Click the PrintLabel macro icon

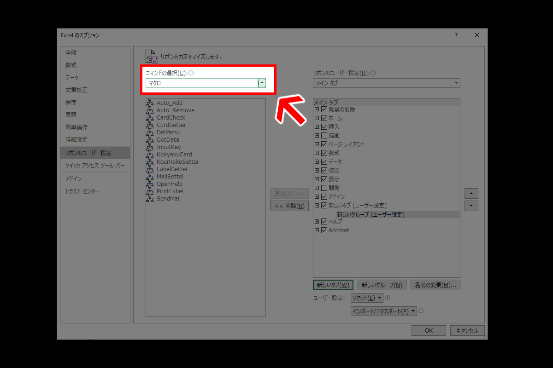pyautogui.click(x=150, y=191)
